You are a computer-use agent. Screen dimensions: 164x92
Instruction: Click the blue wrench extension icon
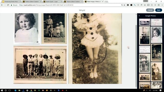tap(135, 5)
